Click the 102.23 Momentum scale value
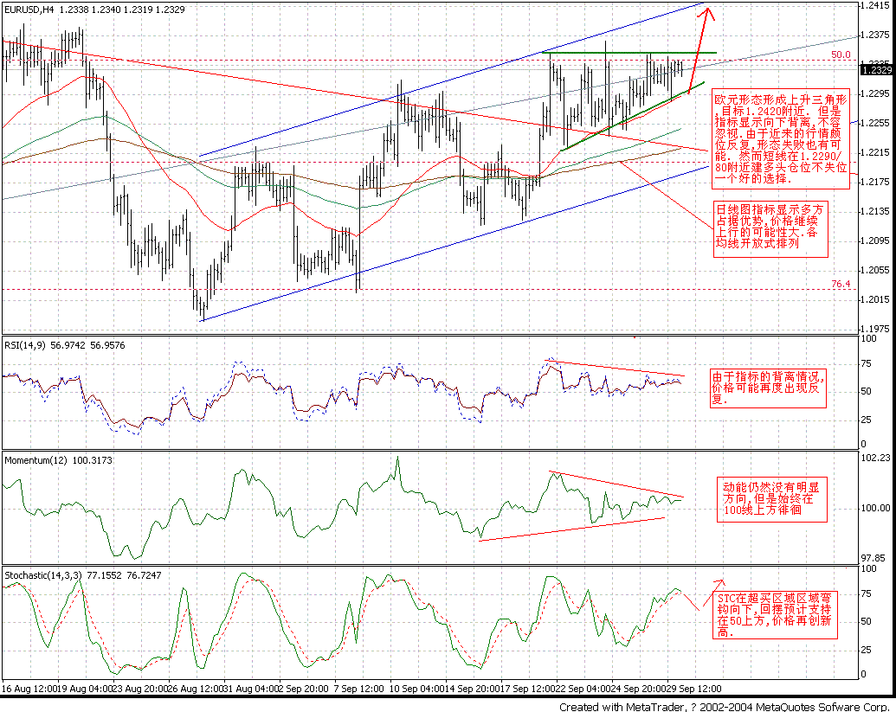 tap(875, 458)
